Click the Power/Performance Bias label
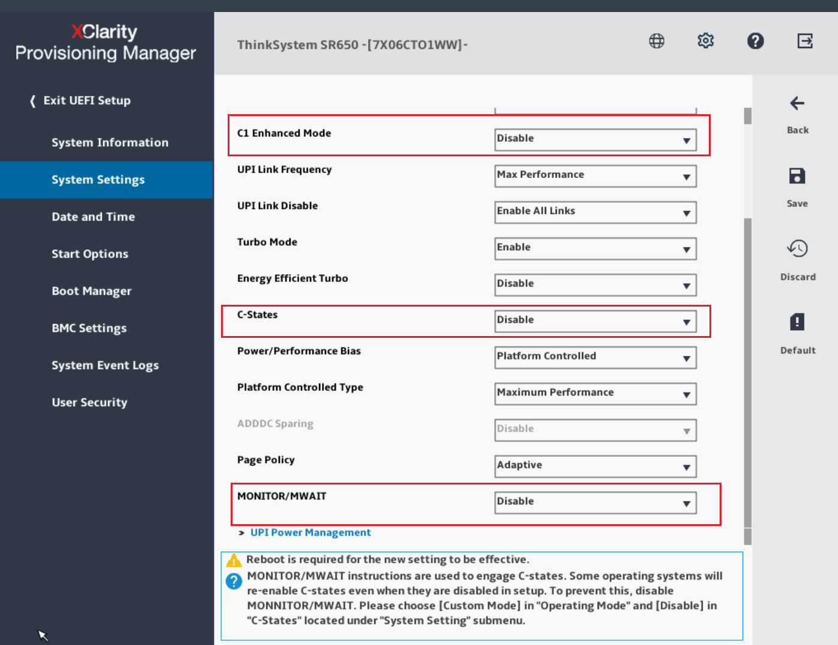The height and width of the screenshot is (645, 838). click(x=299, y=351)
